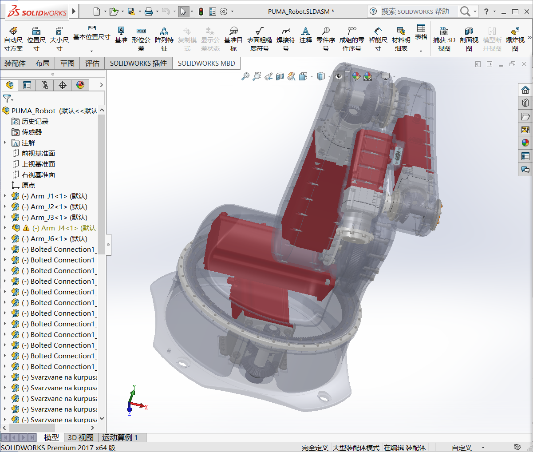
Task: Click 自动尺寸方案 tool
Action: 13,39
